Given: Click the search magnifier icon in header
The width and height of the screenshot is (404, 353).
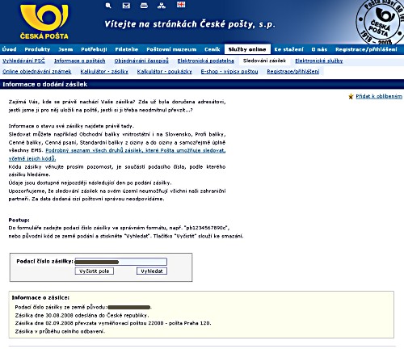Looking at the screenshot, I should (x=108, y=5).
